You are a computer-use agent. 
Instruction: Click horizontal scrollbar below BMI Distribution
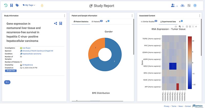coord(97,101)
